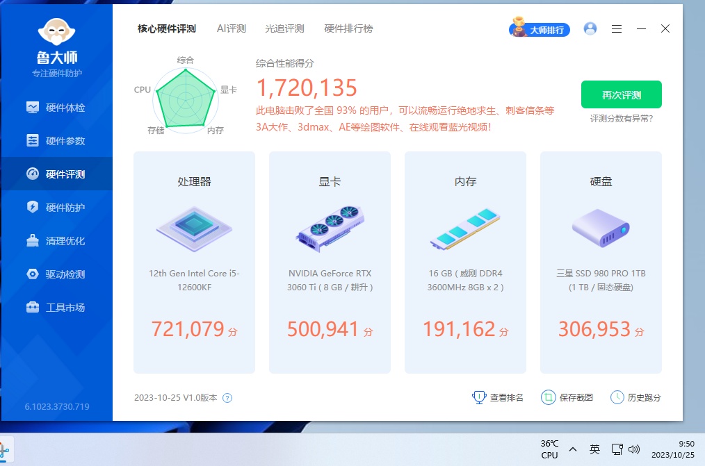Switch to the 光追评测 tab

click(284, 28)
